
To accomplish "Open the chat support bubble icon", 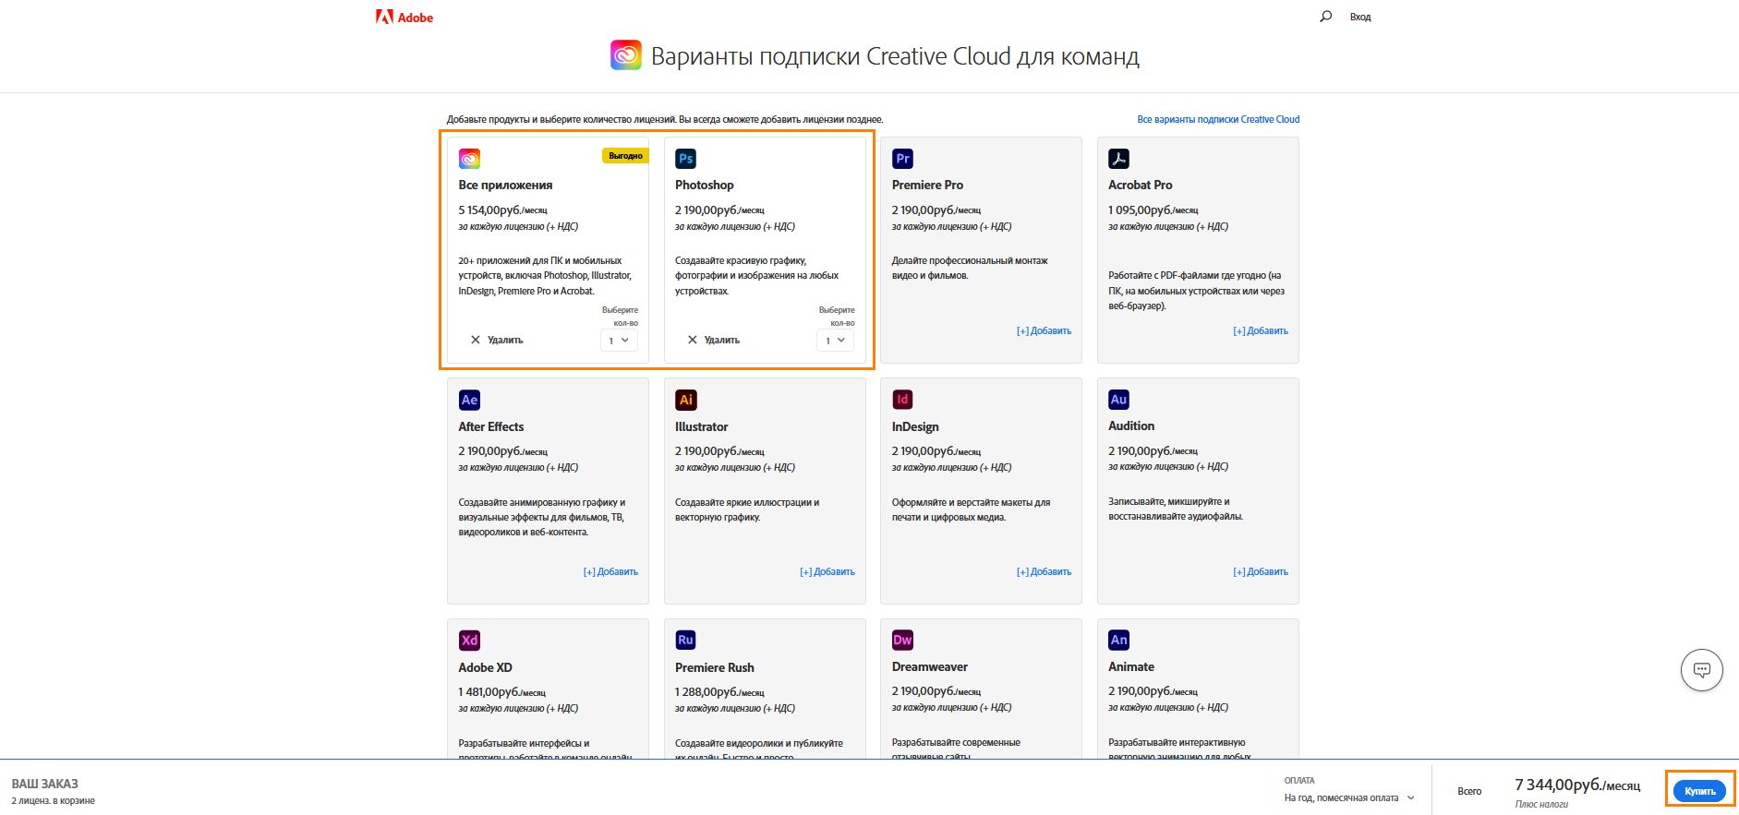I will click(x=1702, y=670).
